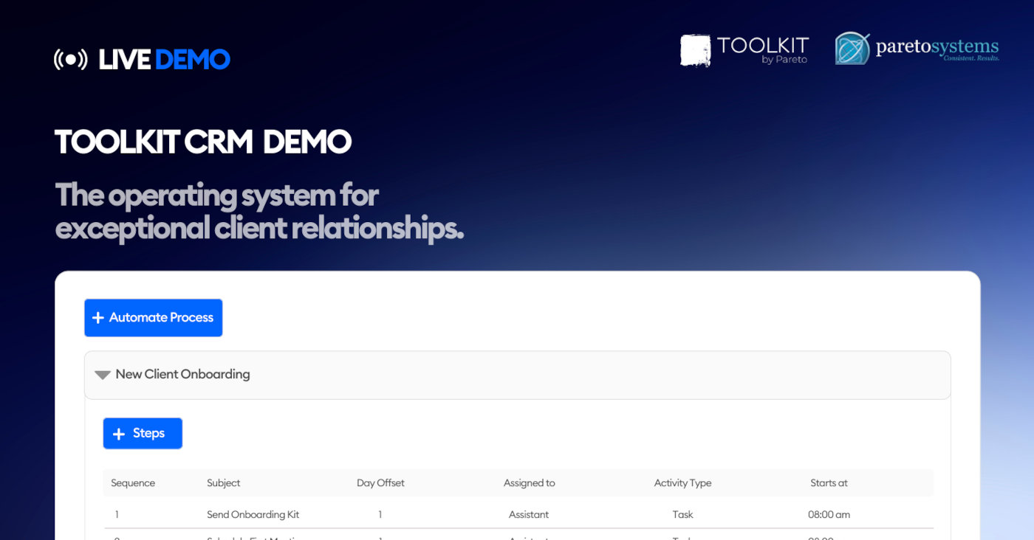Select the Subject column header

pos(224,483)
